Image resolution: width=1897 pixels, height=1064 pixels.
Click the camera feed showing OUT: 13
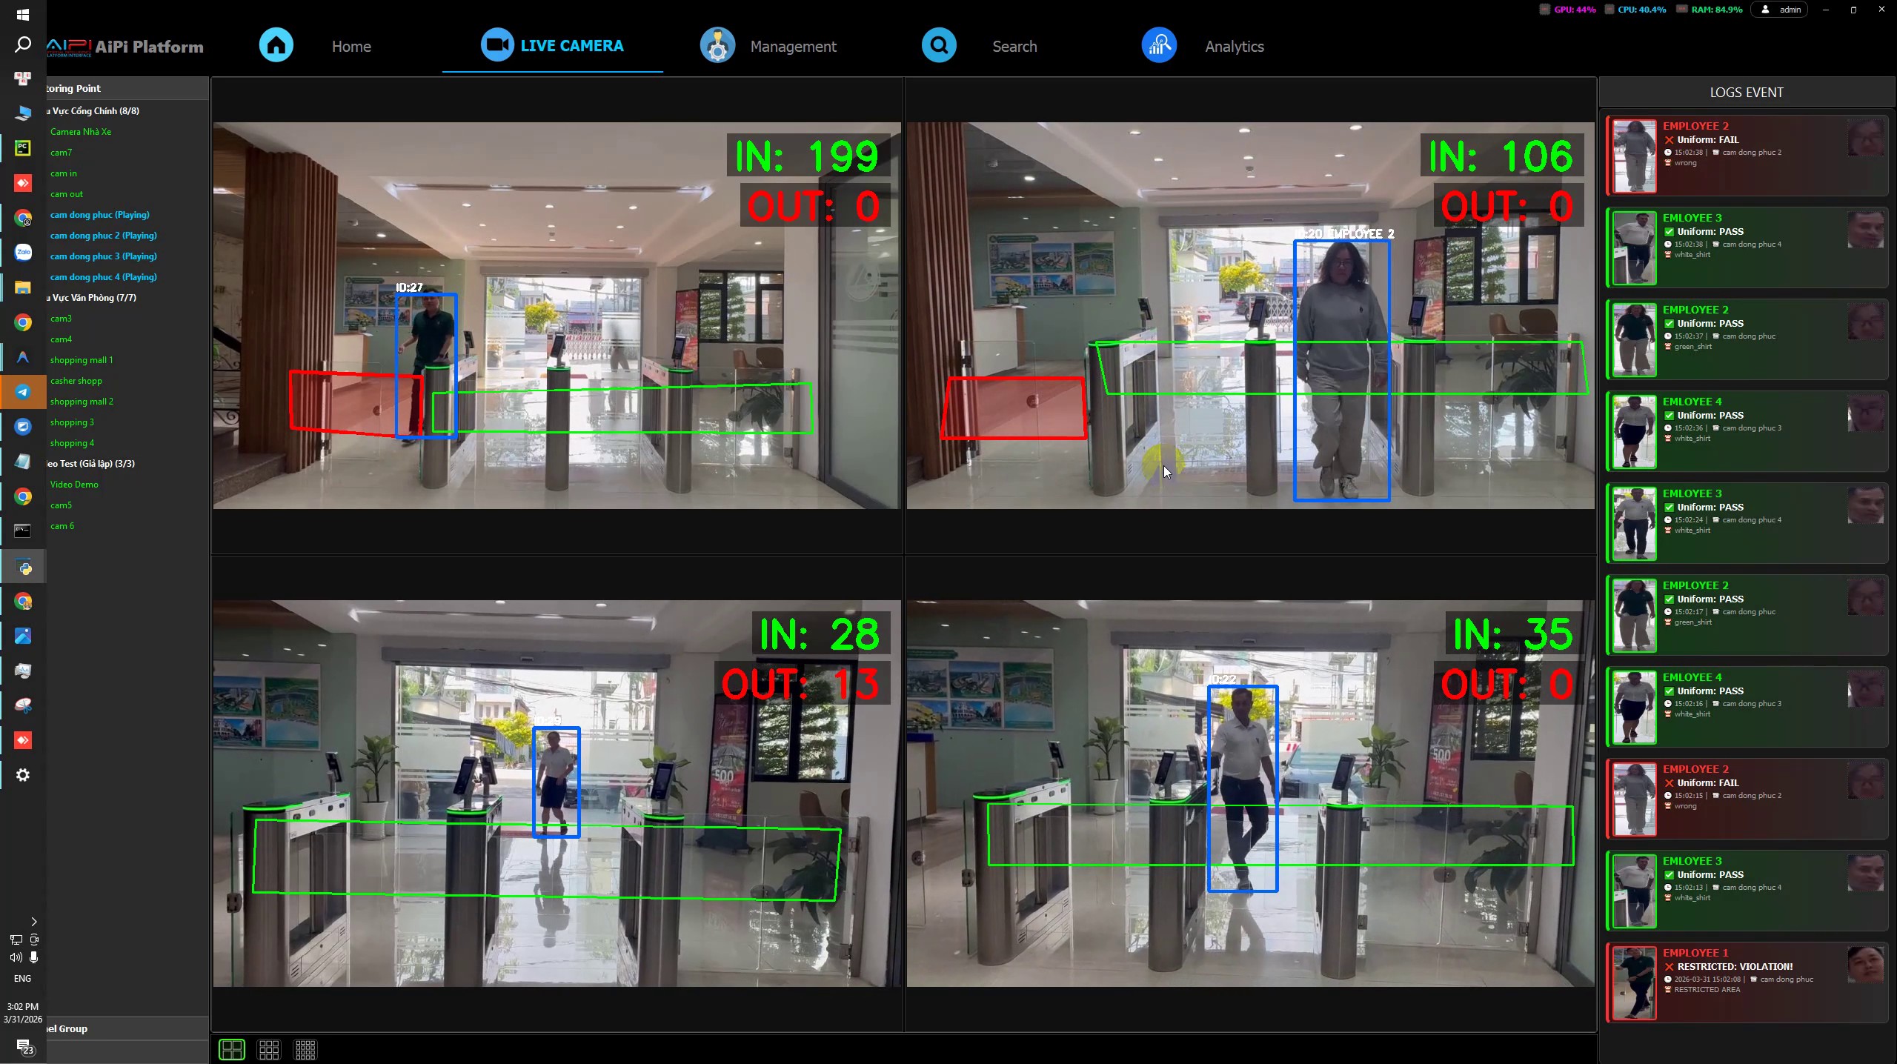click(x=557, y=794)
